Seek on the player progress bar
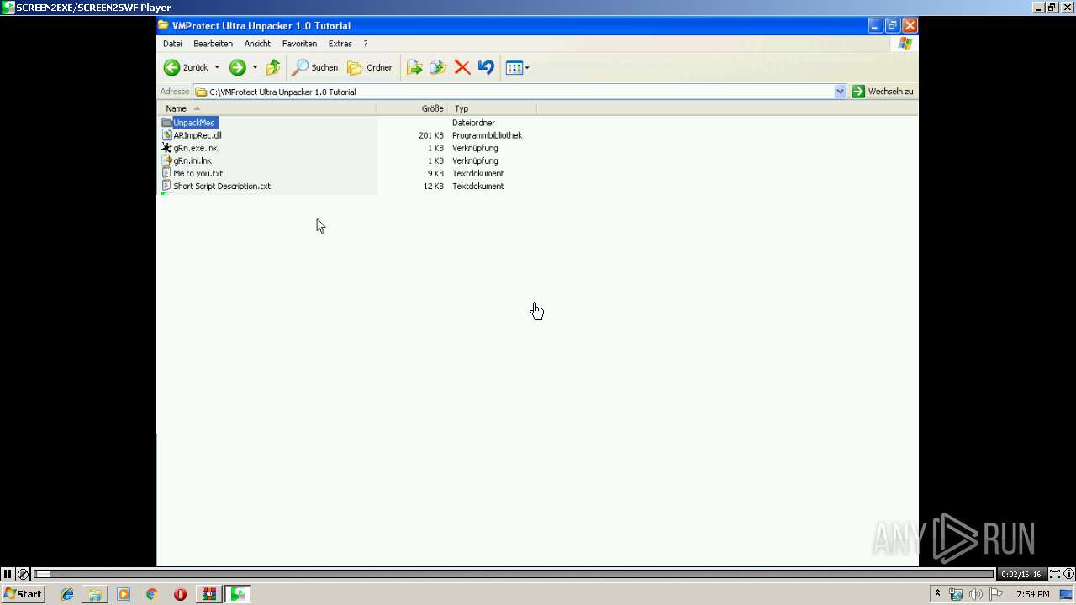Image resolution: width=1076 pixels, height=605 pixels. click(514, 574)
